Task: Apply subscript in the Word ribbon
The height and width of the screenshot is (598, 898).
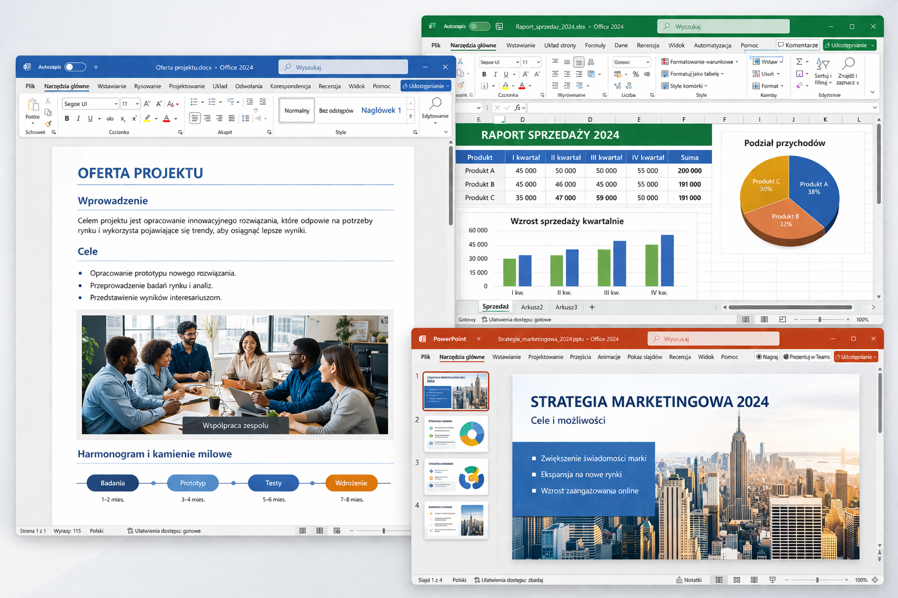Action: 123,119
